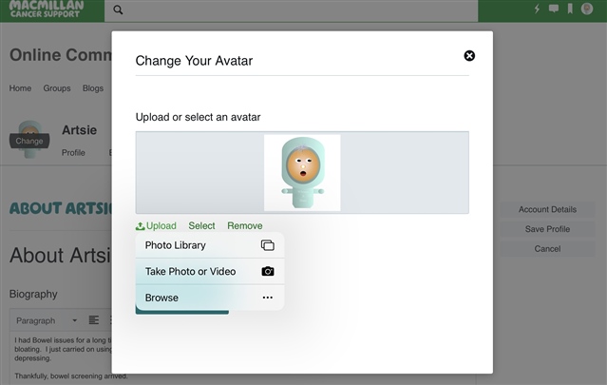
Task: Go to the Home nav link
Action: [x=20, y=88]
